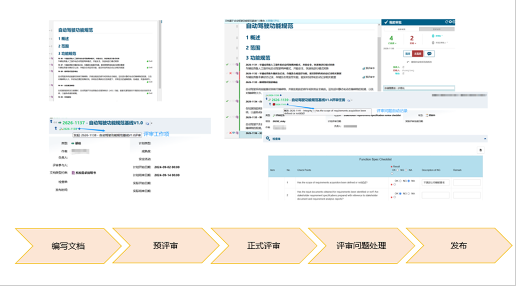This screenshot has height=286, width=516.
Task: Open dropdown arrow next to 2626-1137 title
Action: tap(152, 123)
